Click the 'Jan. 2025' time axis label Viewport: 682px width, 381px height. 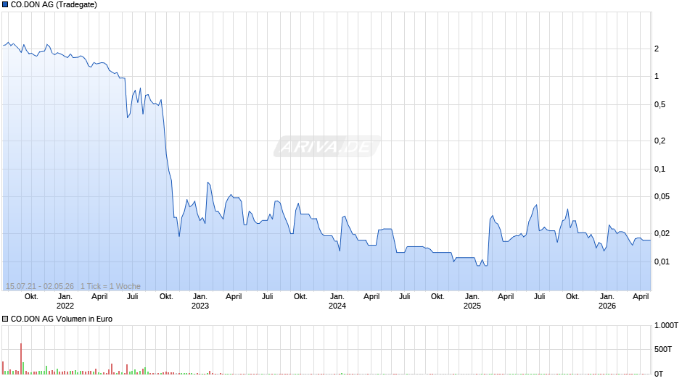(x=472, y=301)
